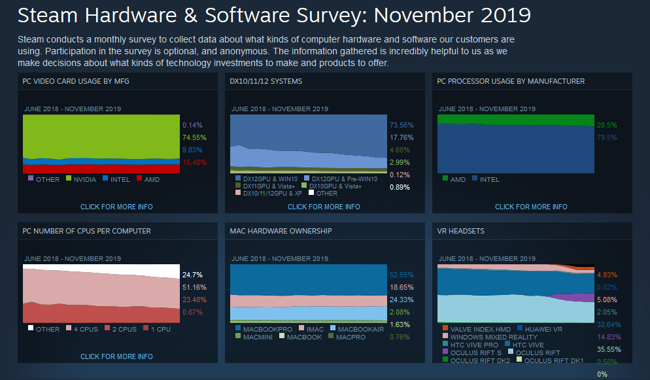Select the OCULUS RIFT S legend swatch
Image resolution: width=650 pixels, height=380 pixels.
click(x=445, y=351)
